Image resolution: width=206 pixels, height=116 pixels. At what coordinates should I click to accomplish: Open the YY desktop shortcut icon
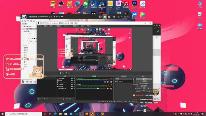[x=53, y=4]
